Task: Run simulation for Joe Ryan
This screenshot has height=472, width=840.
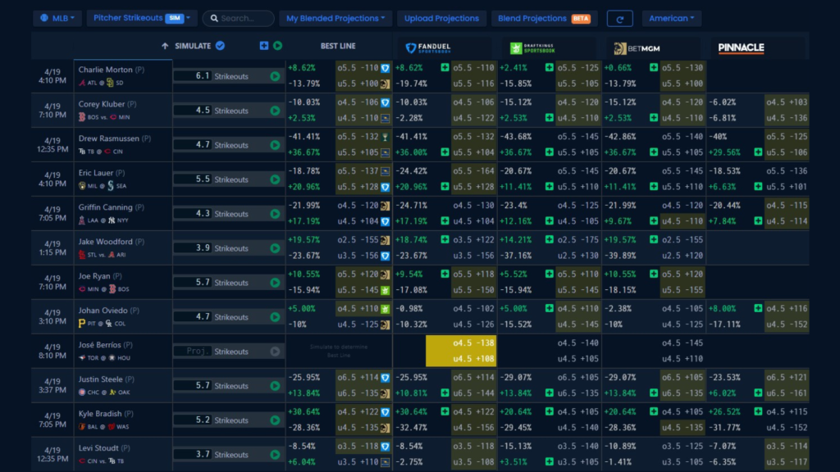Action: pyautogui.click(x=275, y=283)
